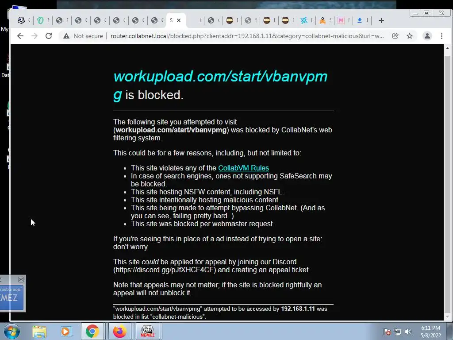Screen dimensions: 453x340
Task: Close the active tab with its X
Action: coord(179,20)
